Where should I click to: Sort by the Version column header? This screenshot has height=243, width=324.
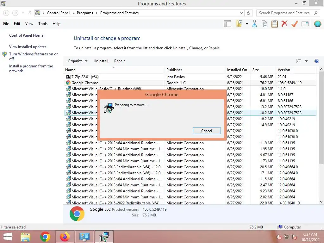(x=296, y=70)
